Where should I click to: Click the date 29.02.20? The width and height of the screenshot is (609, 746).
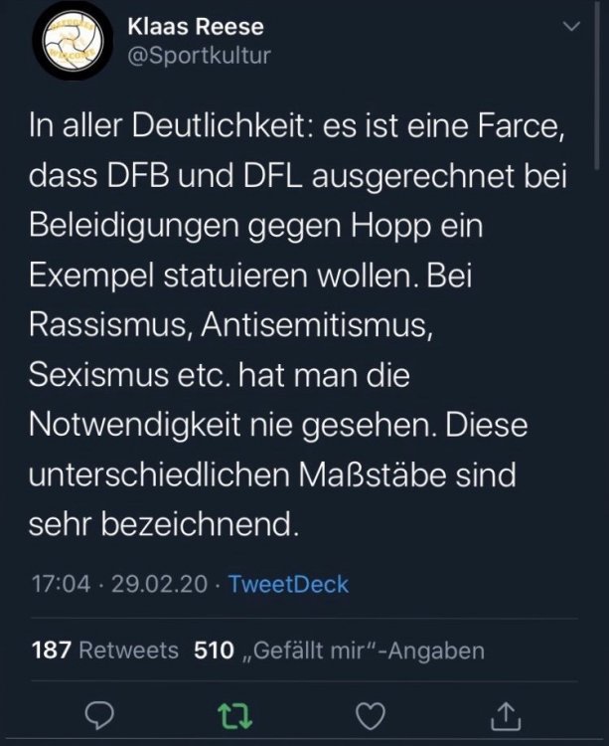point(160,584)
